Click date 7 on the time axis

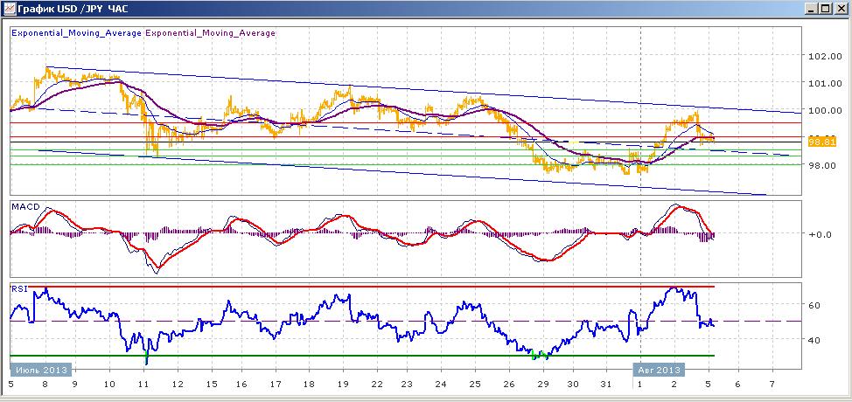pyautogui.click(x=772, y=384)
